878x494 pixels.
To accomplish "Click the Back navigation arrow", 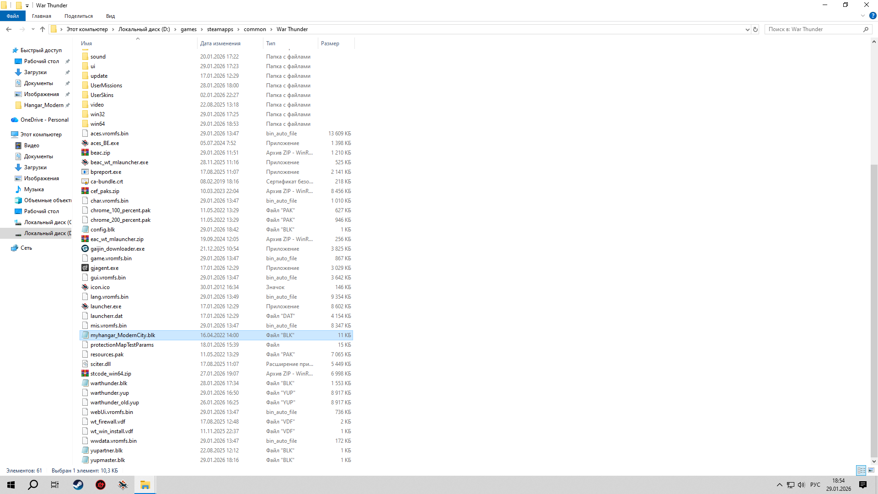I will 9,29.
